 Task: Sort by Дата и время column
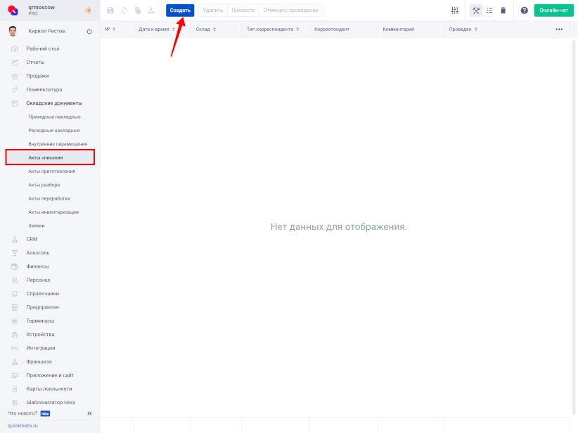(x=173, y=29)
